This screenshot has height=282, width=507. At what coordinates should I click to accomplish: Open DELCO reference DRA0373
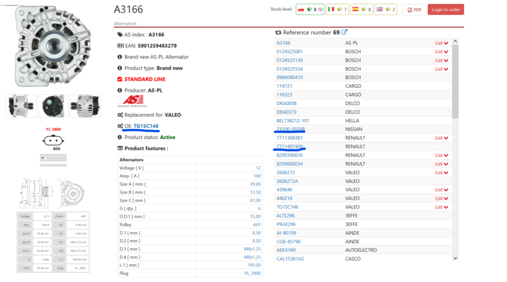click(x=286, y=113)
